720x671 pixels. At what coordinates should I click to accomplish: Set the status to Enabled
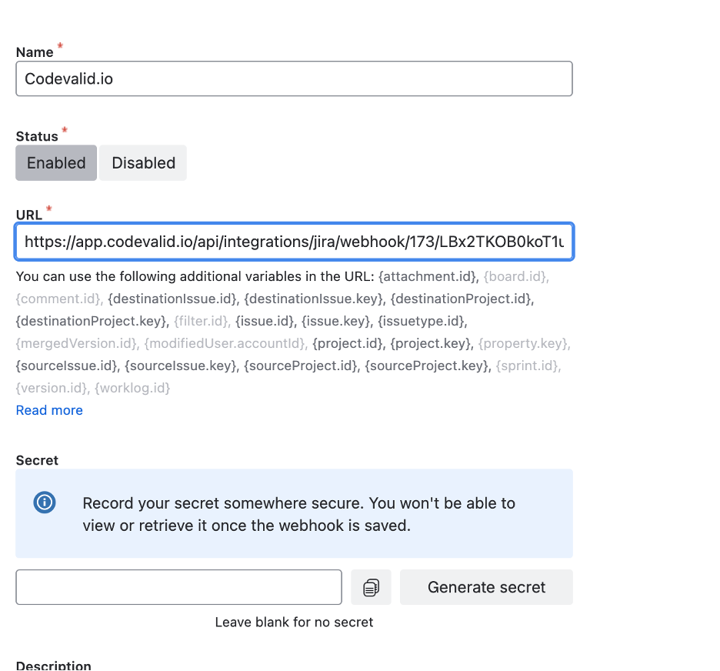point(56,163)
